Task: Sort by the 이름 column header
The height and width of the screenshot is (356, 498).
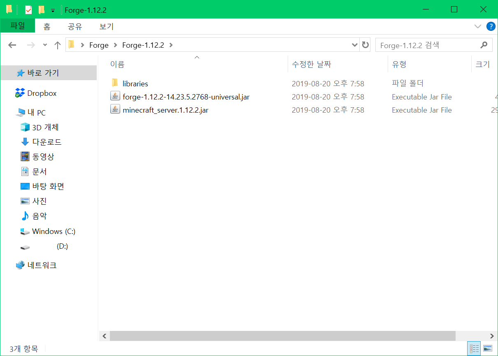Action: tap(117, 64)
